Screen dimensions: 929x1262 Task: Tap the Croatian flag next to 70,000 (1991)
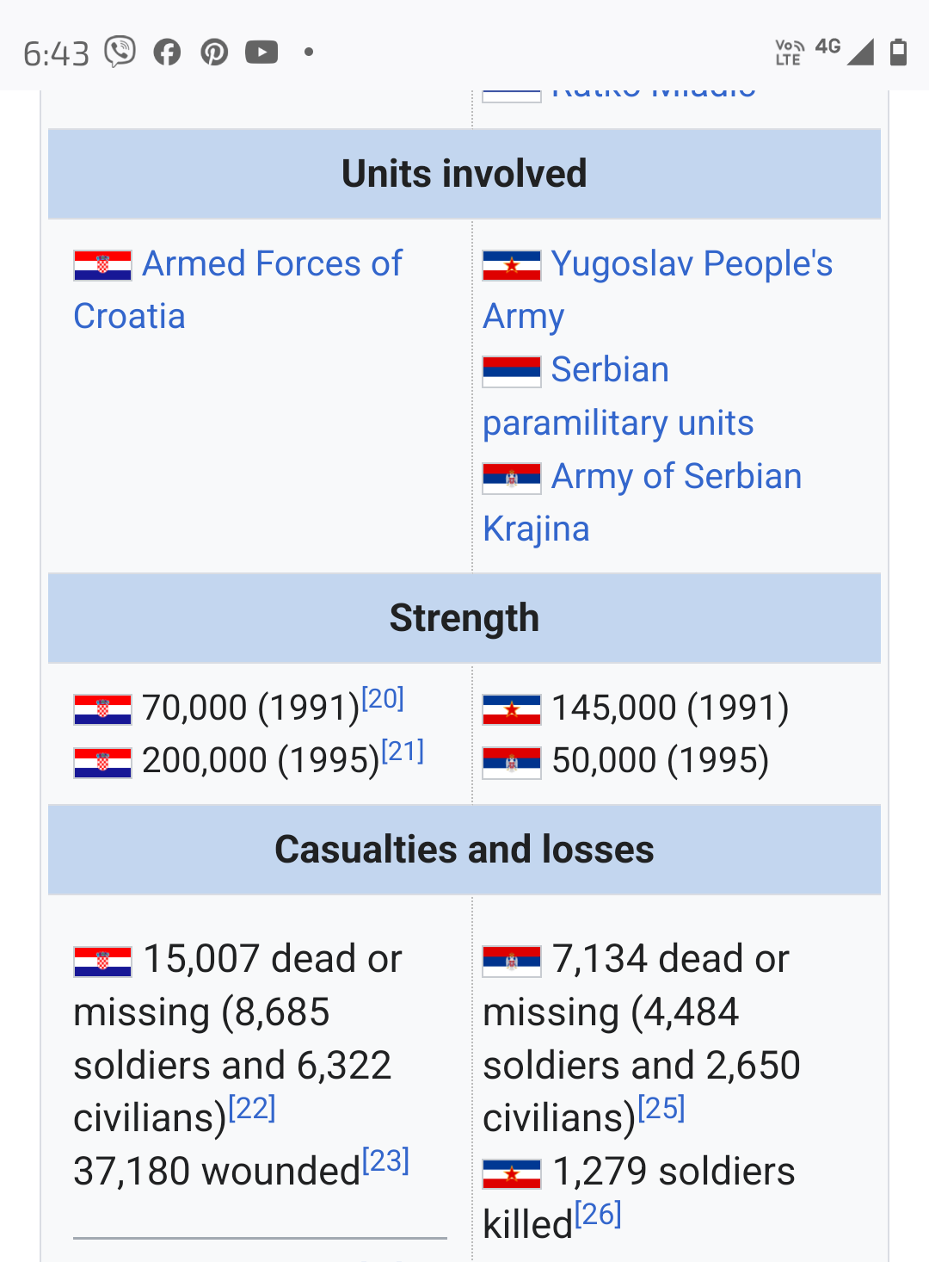pos(102,709)
